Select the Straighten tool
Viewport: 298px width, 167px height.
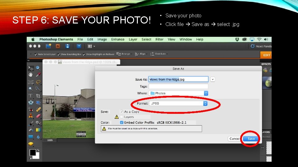pos(38,103)
